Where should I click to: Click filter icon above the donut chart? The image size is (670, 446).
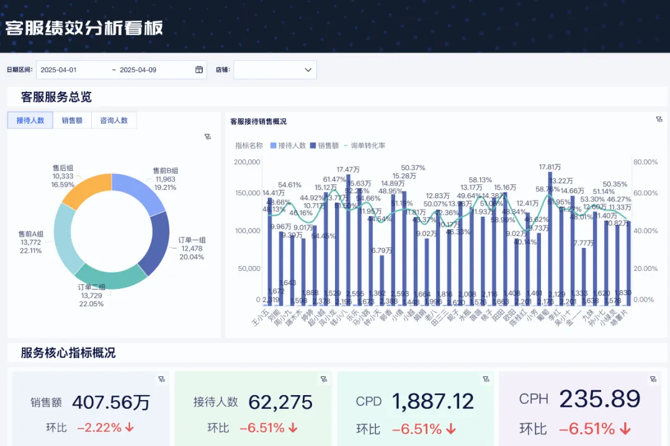tap(208, 137)
